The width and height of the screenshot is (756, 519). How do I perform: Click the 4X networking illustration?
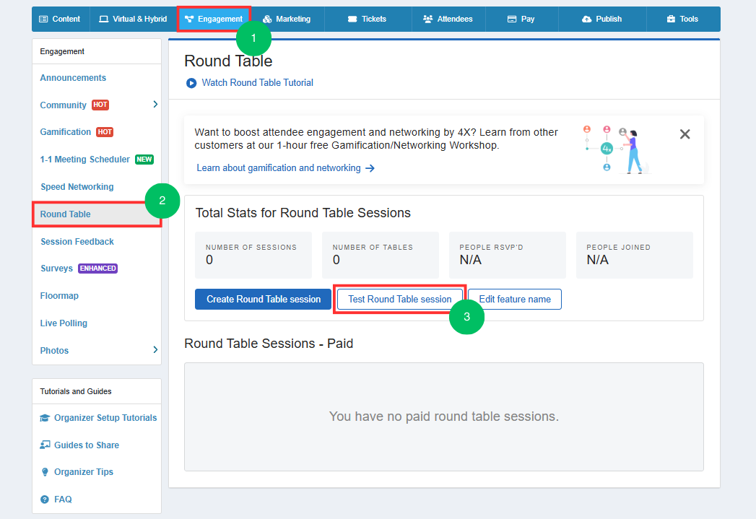616,149
